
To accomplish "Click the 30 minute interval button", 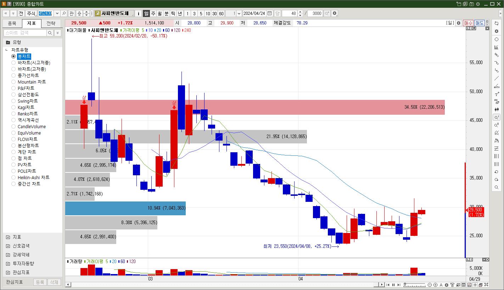I will point(214,13).
